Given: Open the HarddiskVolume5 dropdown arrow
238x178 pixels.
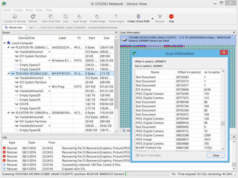Looking at the screenshot, I should pyautogui.click(x=49, y=91).
